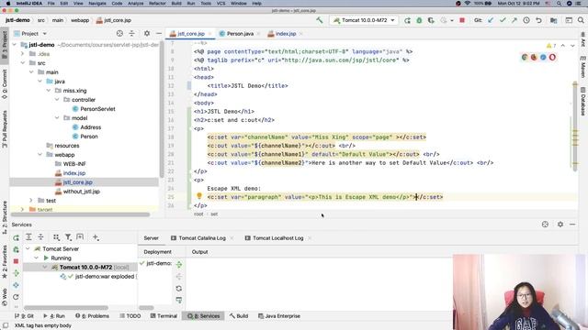Viewport: 588px width, 330px height.
Task: Hide the Project tool window
Action: [x=159, y=33]
